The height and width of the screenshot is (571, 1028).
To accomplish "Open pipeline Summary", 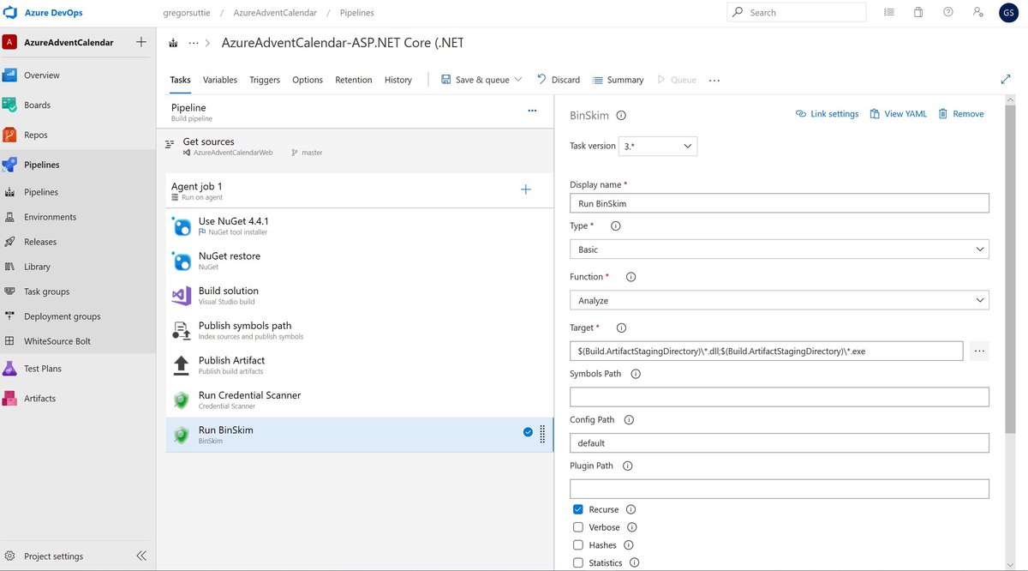I will click(x=618, y=80).
